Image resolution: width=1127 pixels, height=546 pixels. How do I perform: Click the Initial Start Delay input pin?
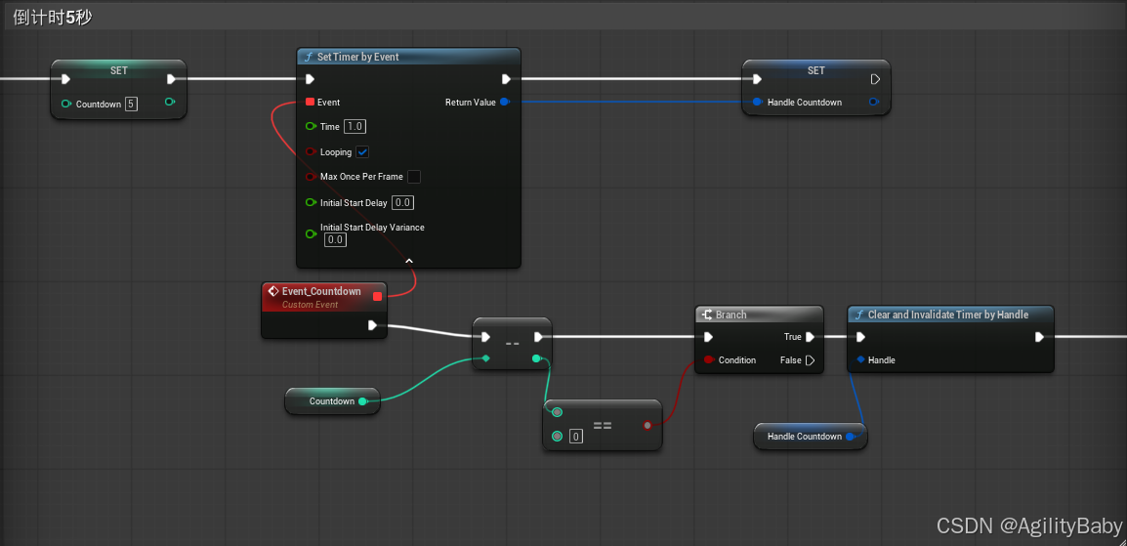(x=311, y=202)
